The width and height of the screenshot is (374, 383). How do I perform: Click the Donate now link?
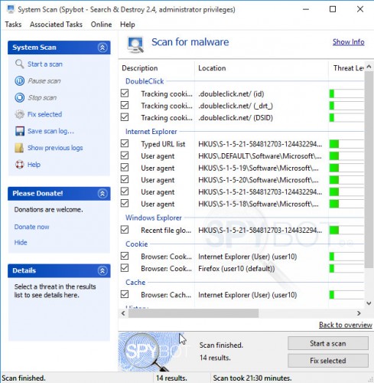[31, 227]
